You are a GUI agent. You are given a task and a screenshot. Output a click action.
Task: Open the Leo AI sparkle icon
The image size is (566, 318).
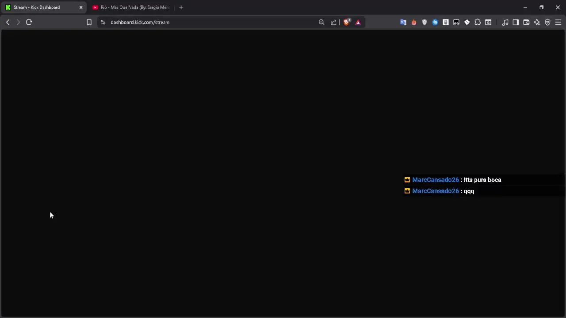click(537, 22)
